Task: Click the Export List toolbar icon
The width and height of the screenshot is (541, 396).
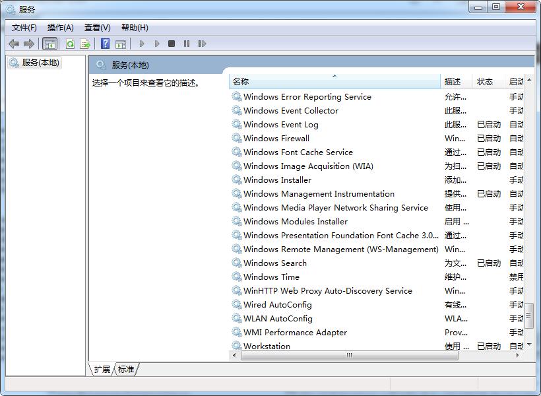Action: [85, 44]
